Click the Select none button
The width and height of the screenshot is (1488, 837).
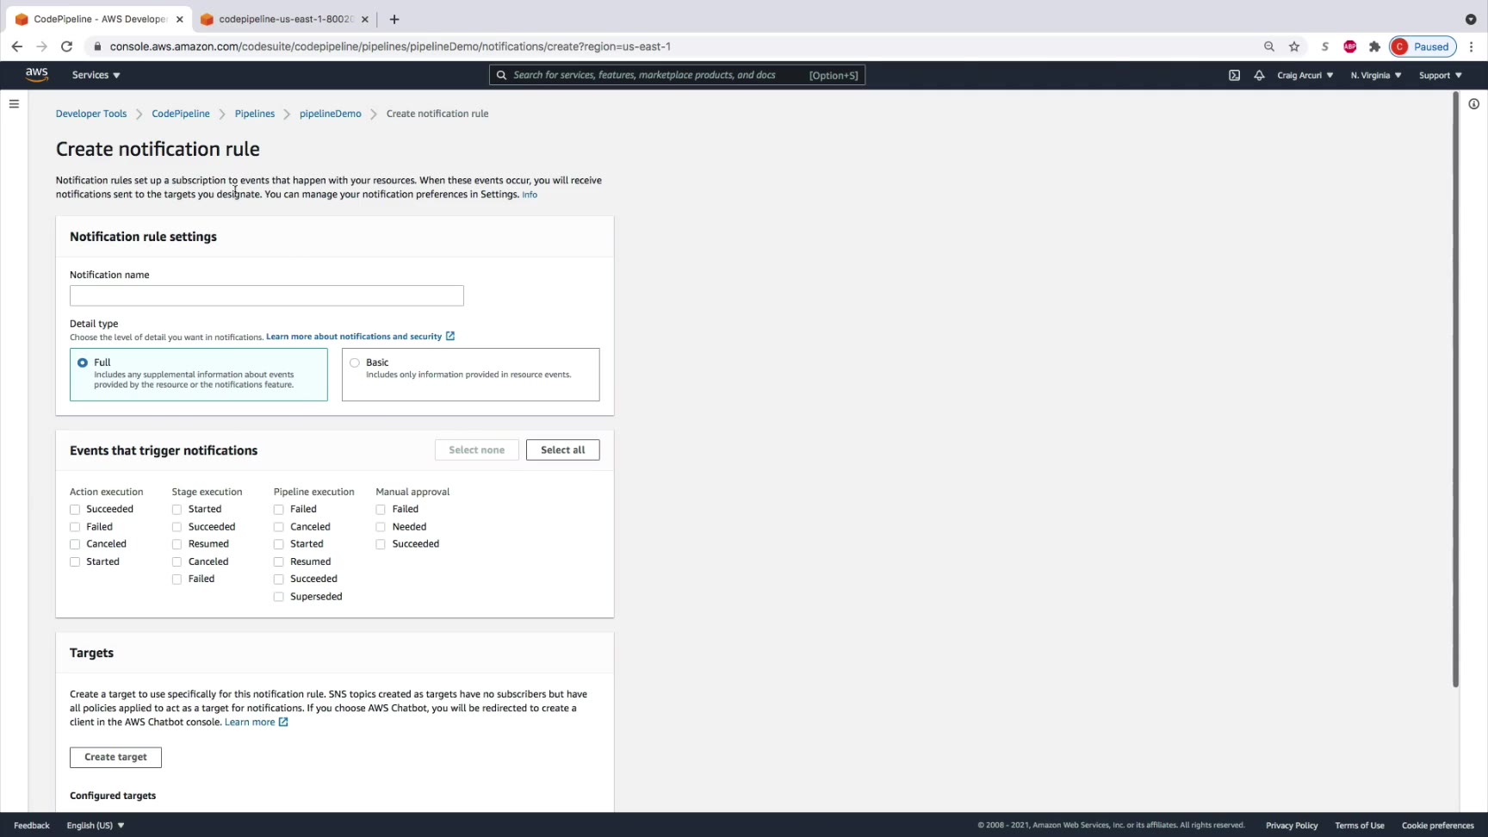point(477,449)
